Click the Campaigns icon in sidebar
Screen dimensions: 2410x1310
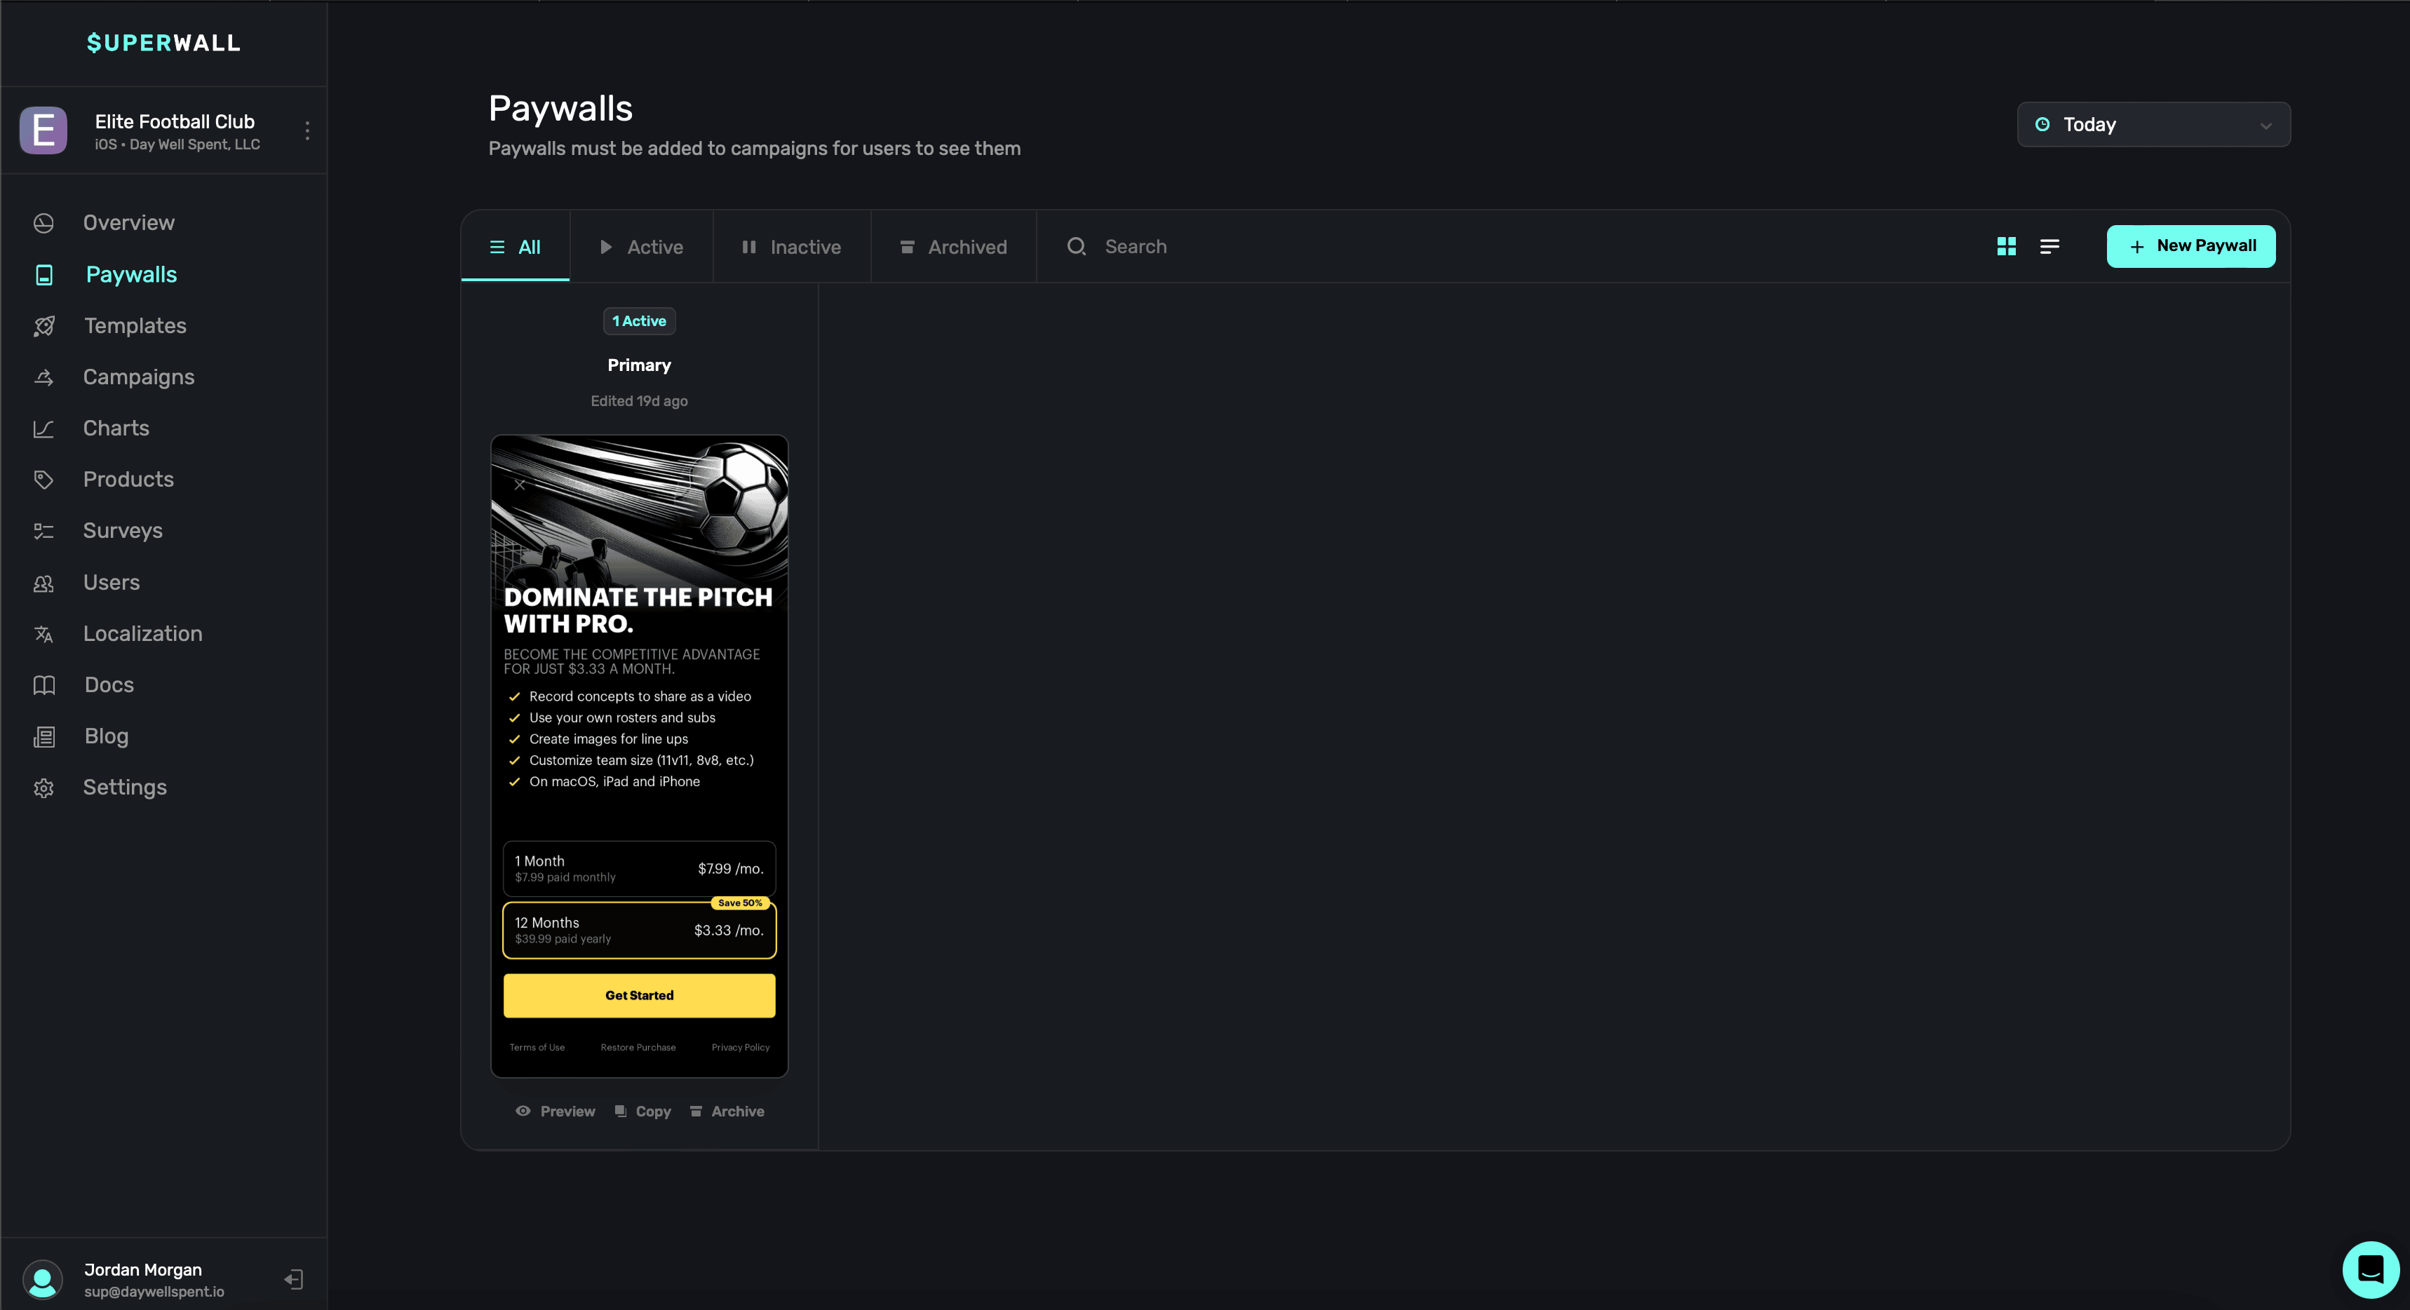coord(43,377)
